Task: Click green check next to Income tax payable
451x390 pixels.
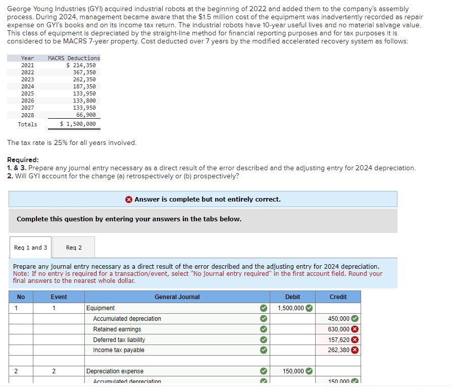Action: click(263, 350)
